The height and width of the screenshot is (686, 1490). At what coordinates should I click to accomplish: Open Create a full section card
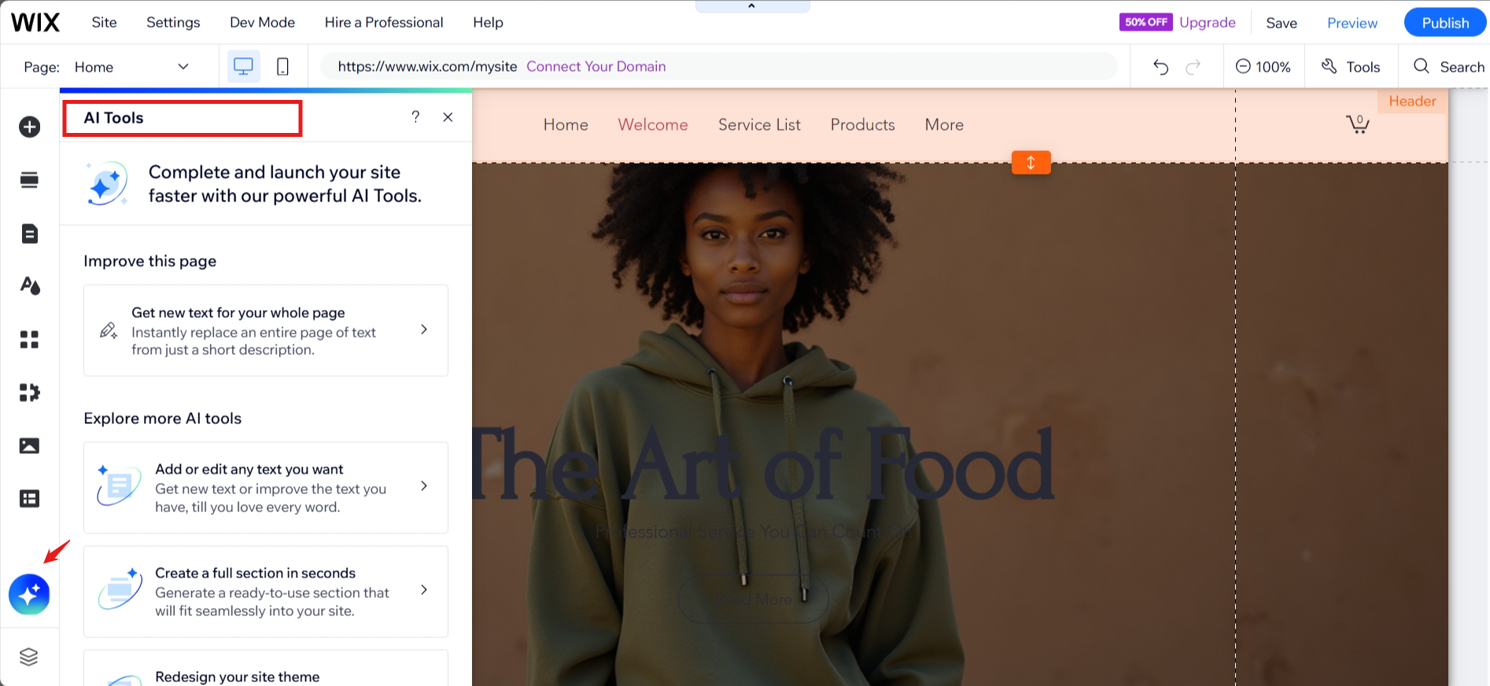pyautogui.click(x=266, y=592)
